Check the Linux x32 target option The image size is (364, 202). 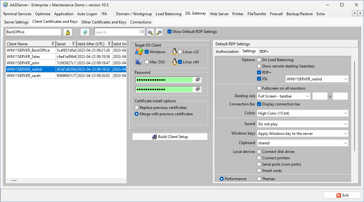pos(180,52)
